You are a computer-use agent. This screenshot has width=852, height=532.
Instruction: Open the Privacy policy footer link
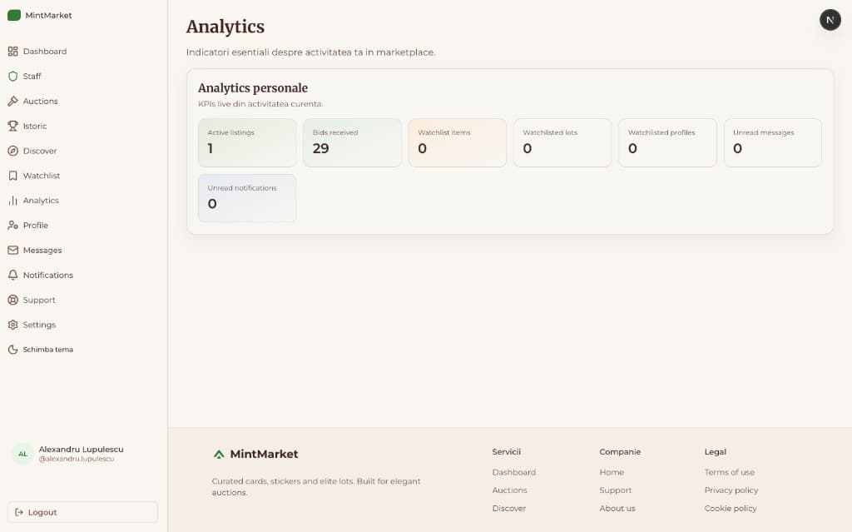(731, 490)
